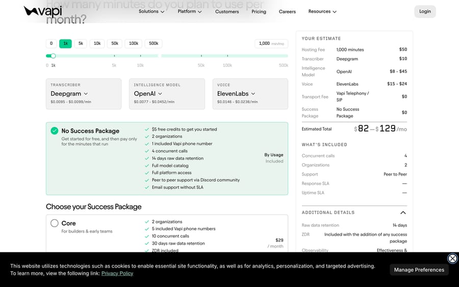Collapse the Additional Details chevron

point(403,213)
